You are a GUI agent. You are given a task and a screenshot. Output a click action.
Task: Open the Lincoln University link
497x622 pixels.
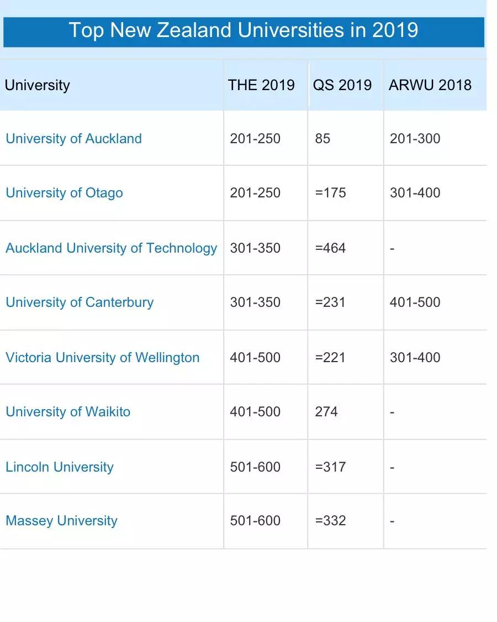coord(60,467)
